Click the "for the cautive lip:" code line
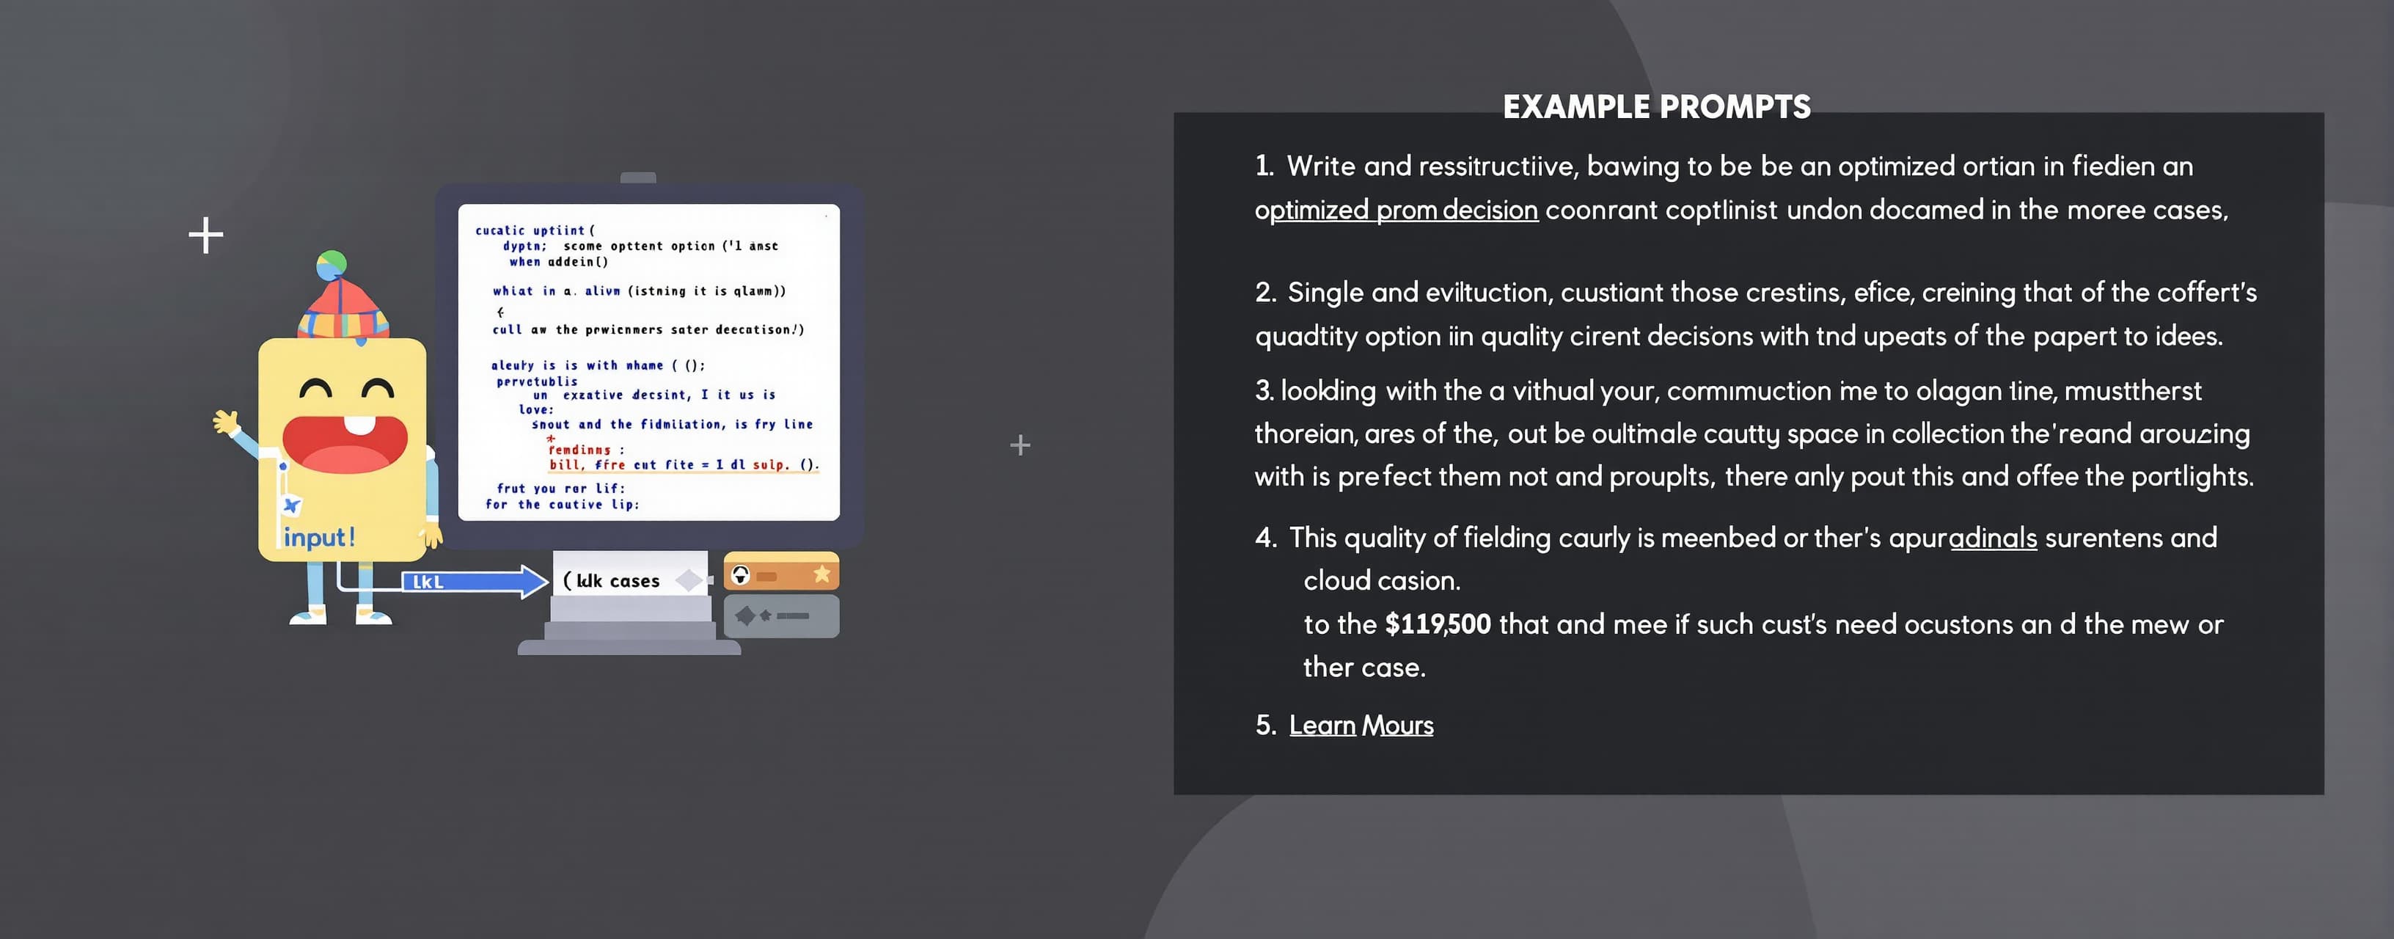 (x=563, y=505)
